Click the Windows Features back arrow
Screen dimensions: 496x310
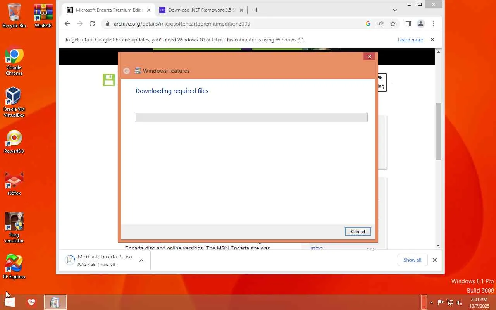coord(126,71)
